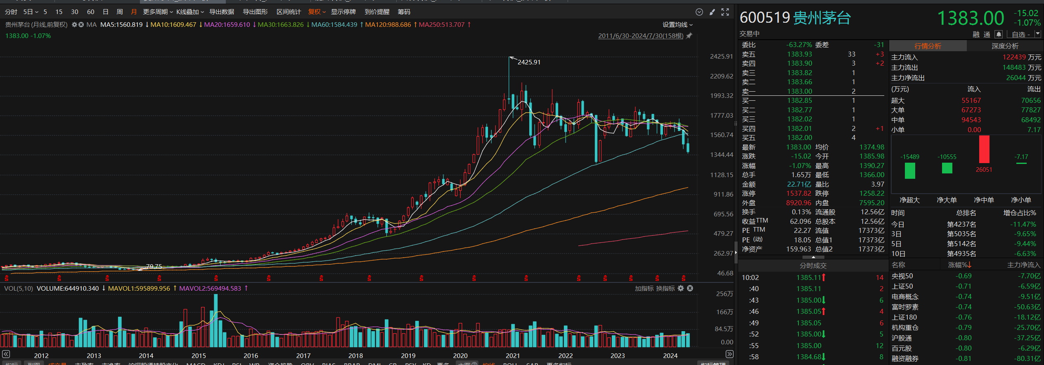
Task: Click the red 净中单 inflow bar
Action: 984,149
